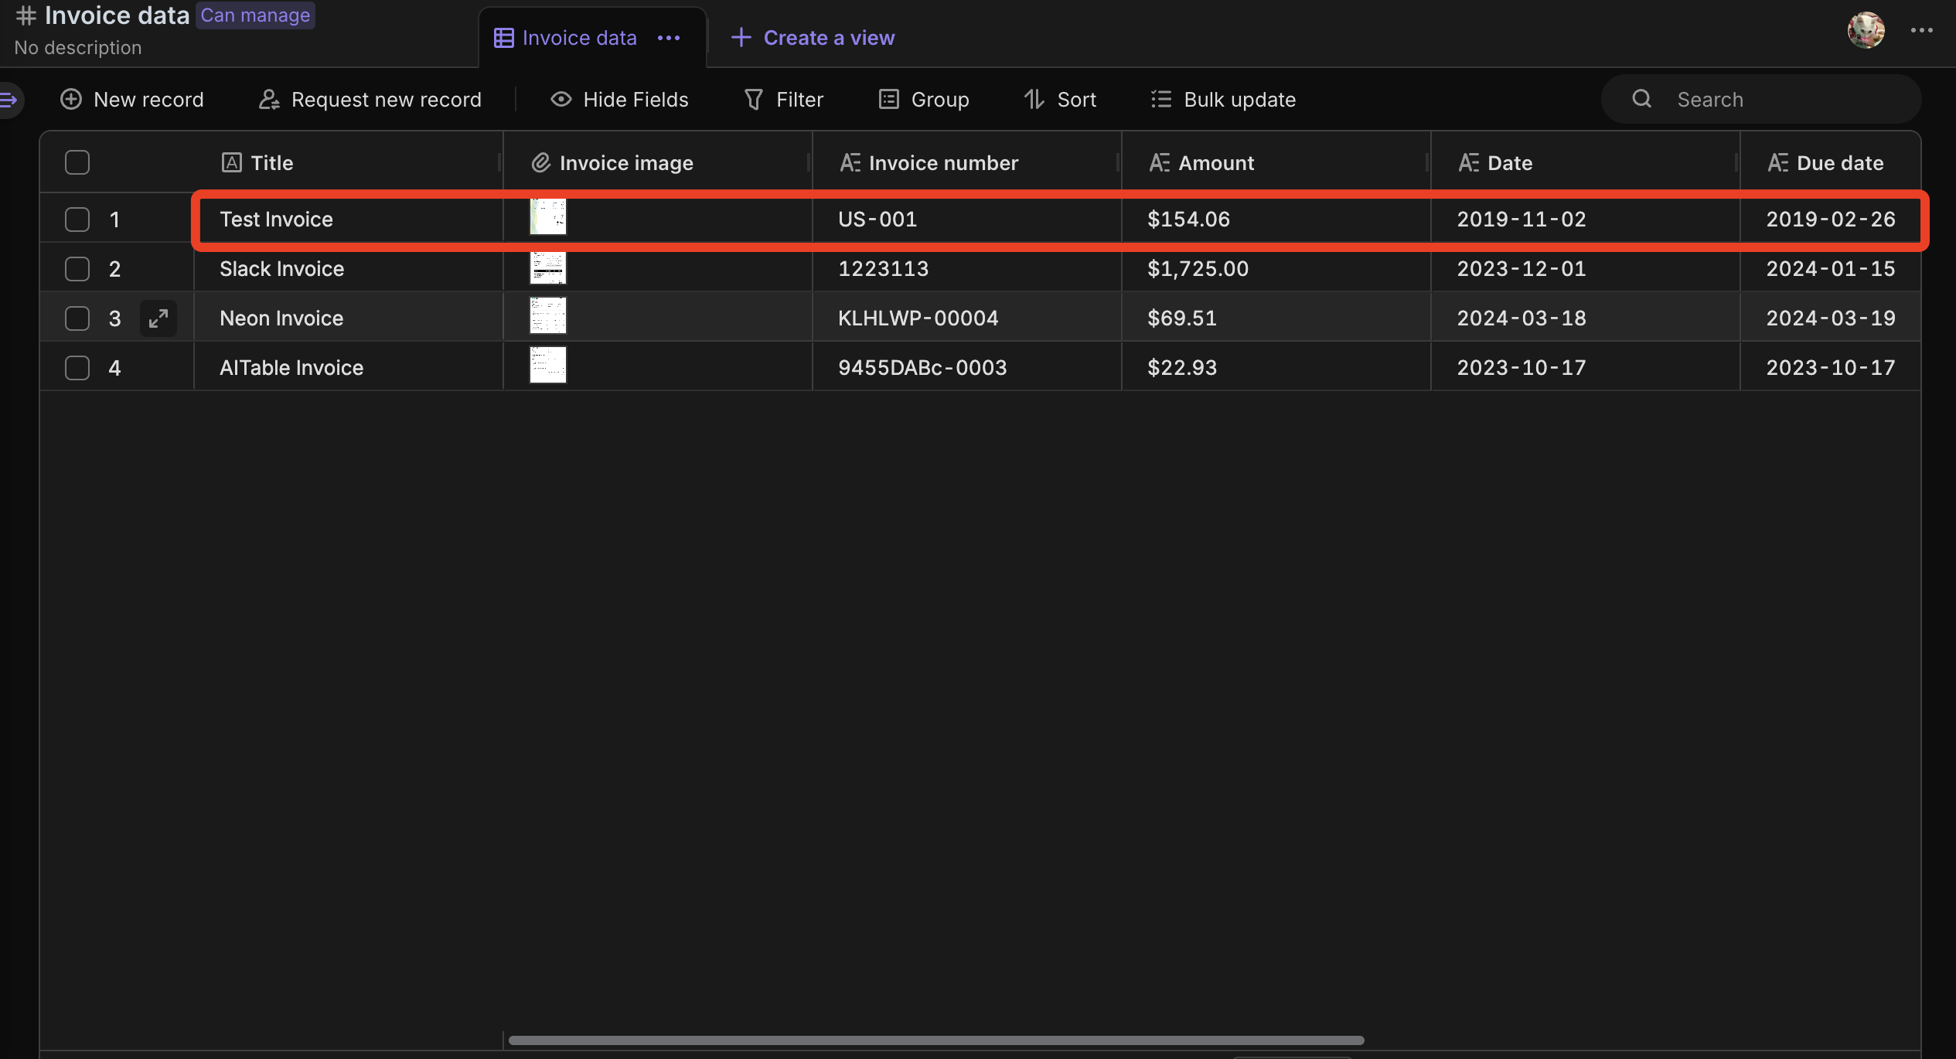Select the 2024-01-15 due date cell
This screenshot has height=1059, width=1956.
click(1831, 269)
